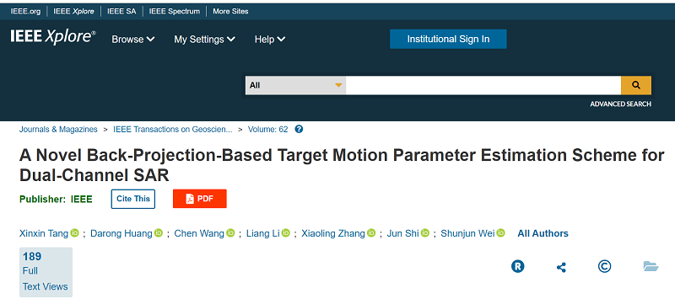This screenshot has height=304, width=675.
Task: Open the My Settings dropdown
Action: (x=204, y=39)
